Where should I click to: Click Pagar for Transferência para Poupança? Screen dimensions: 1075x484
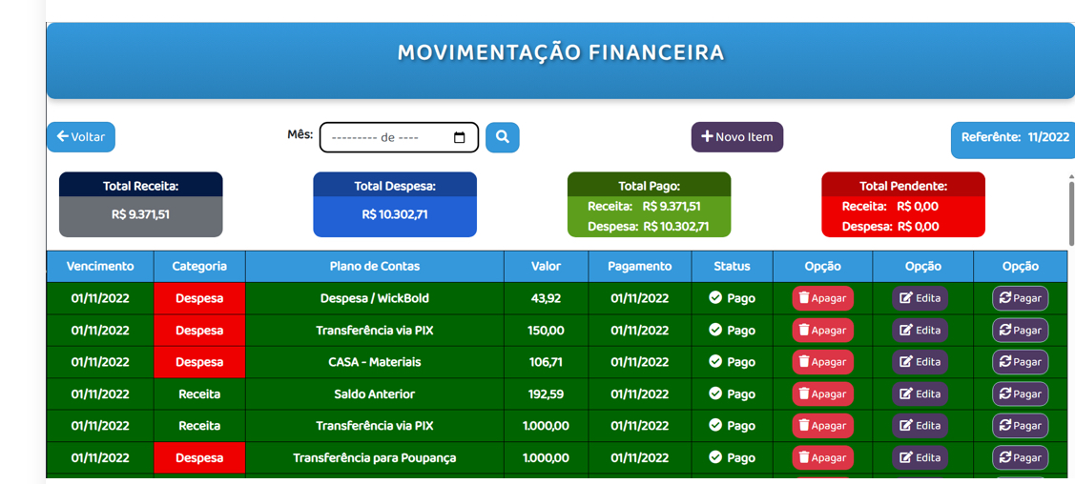1021,458
